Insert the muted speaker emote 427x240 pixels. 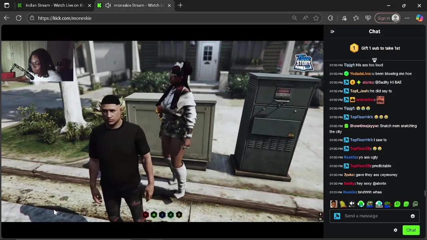point(352,204)
